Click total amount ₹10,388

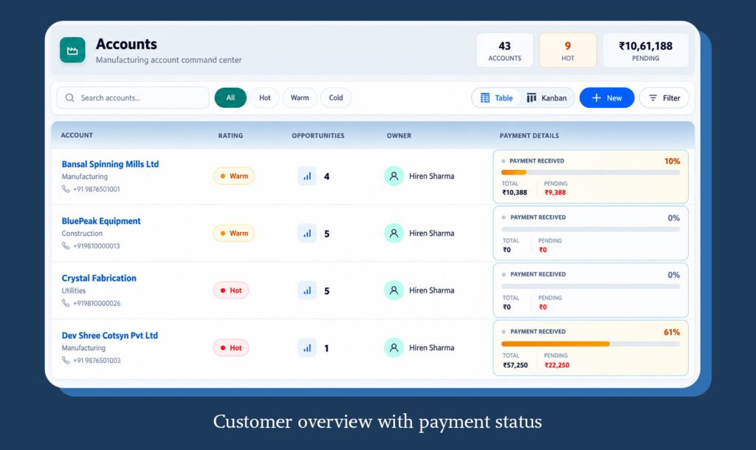(515, 192)
